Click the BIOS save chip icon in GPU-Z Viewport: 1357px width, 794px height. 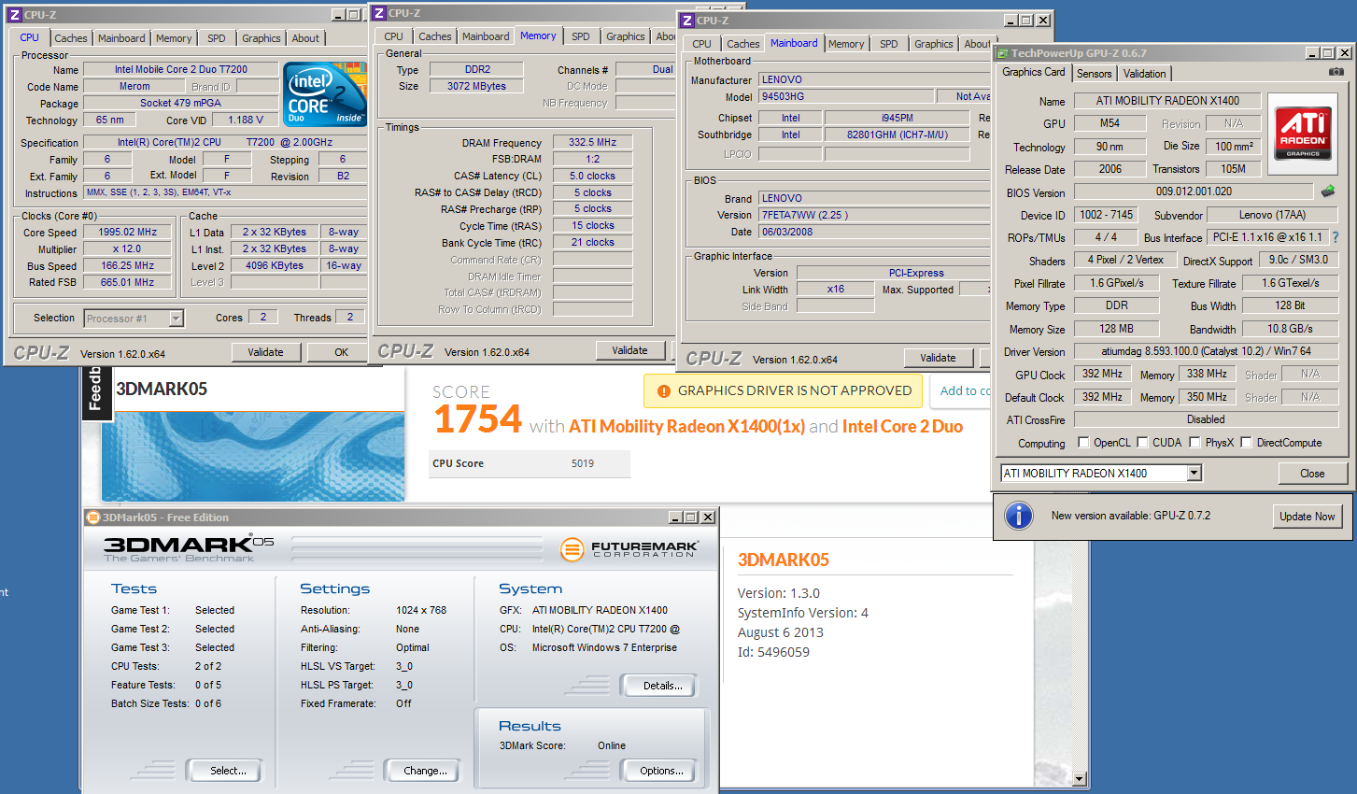(x=1327, y=191)
